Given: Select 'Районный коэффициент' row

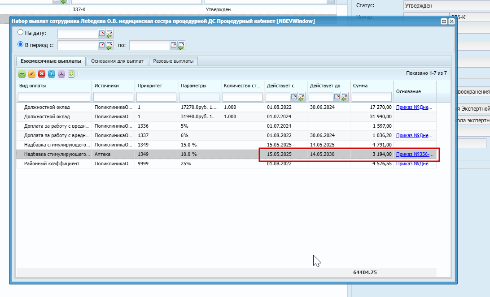Looking at the screenshot, I should tap(226, 164).
